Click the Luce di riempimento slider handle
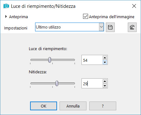141x115 pixels. (x=50, y=60)
